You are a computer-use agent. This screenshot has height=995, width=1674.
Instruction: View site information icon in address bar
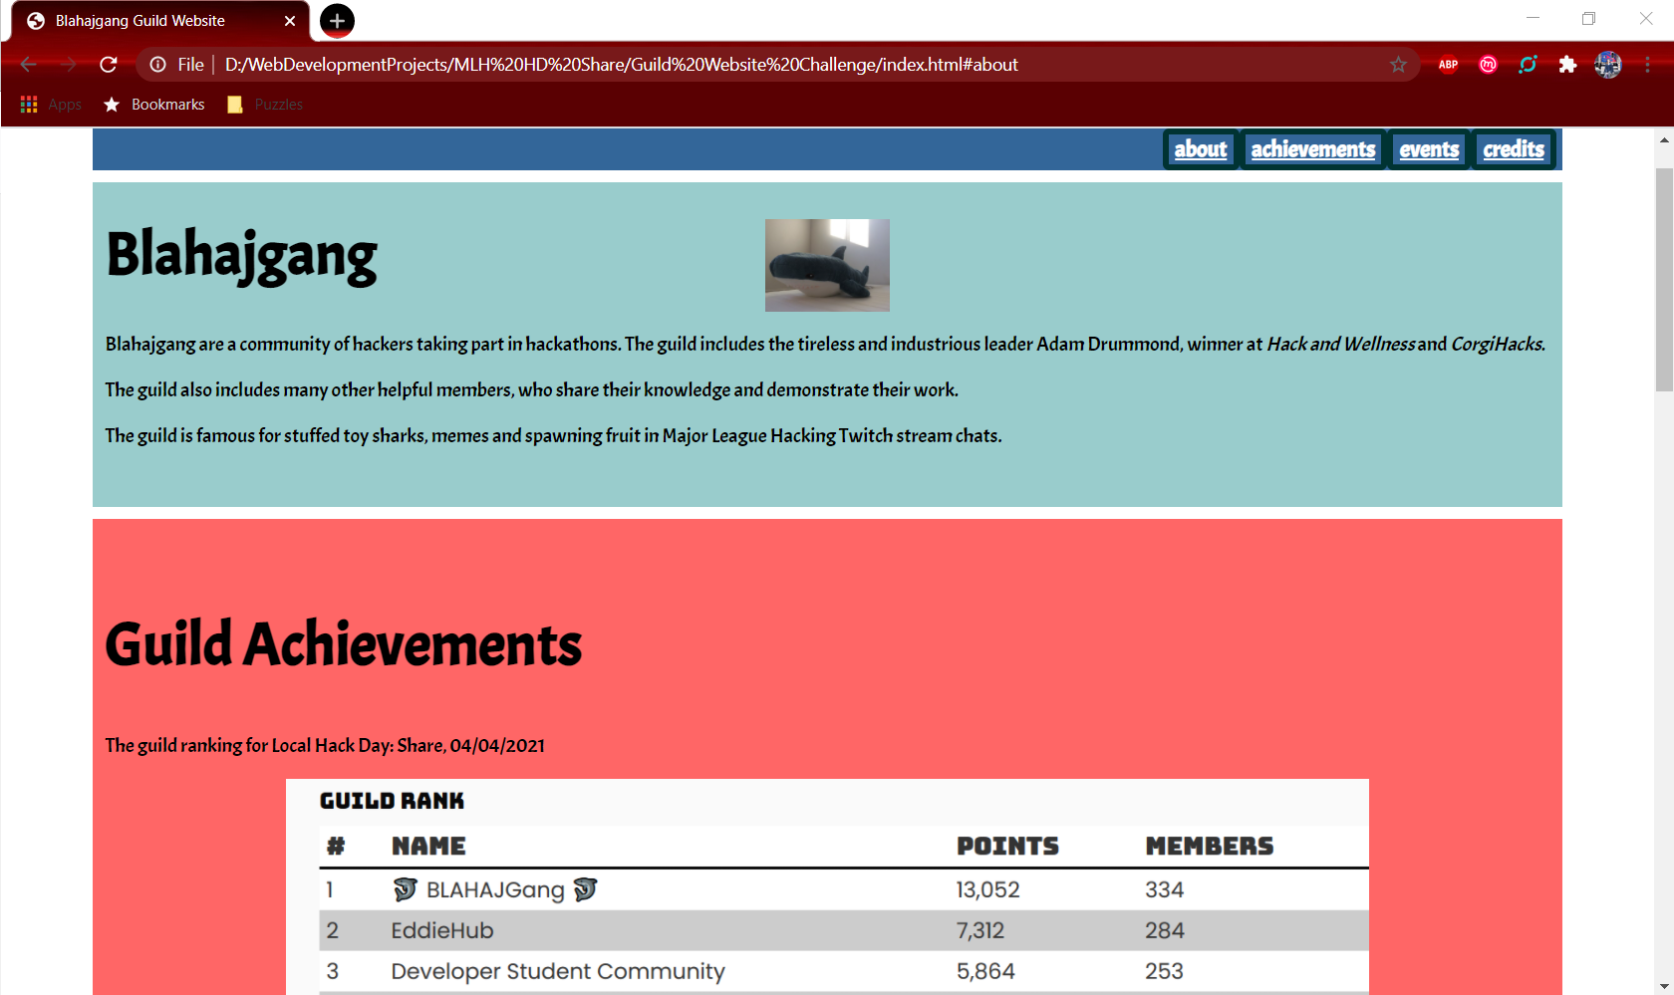[x=157, y=65]
